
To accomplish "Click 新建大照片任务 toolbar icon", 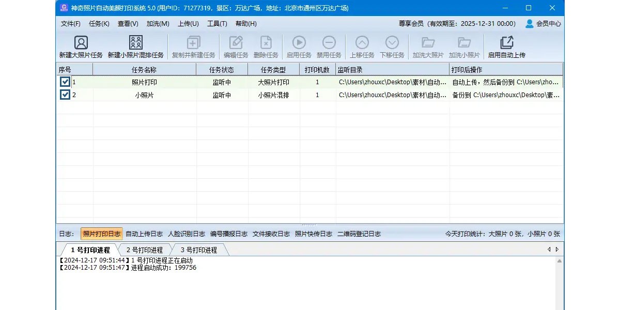I will click(x=81, y=43).
